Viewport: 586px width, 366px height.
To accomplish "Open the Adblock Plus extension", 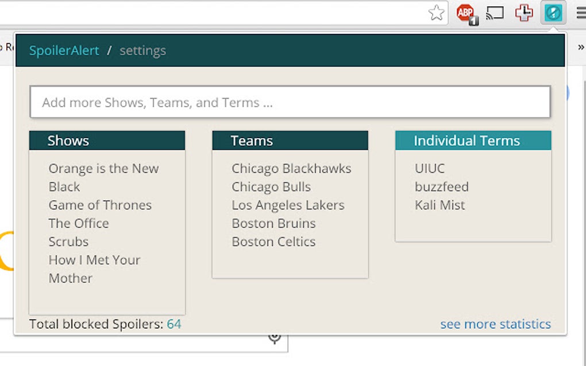I will coord(467,13).
